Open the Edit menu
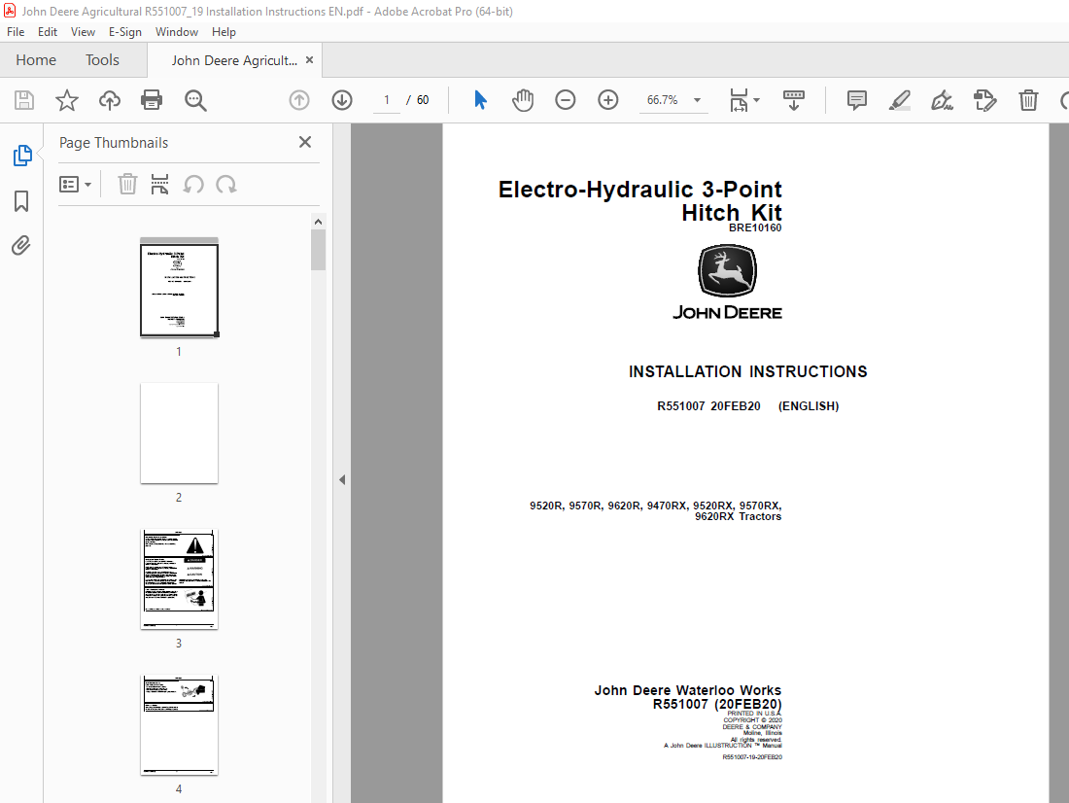This screenshot has height=803, width=1069. pyautogui.click(x=48, y=32)
